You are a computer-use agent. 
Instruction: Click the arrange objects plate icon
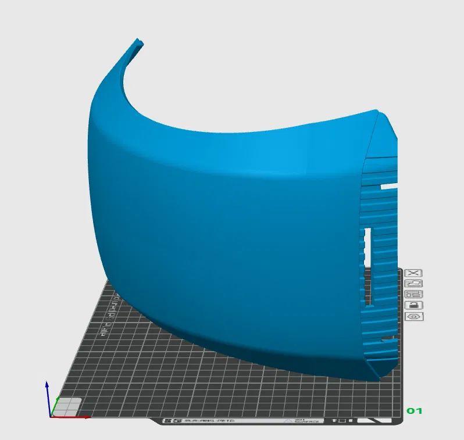pyautogui.click(x=413, y=294)
